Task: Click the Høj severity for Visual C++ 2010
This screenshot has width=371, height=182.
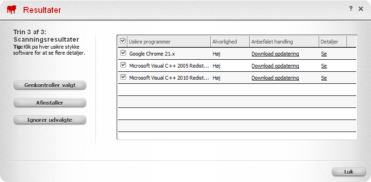Action: [216, 78]
